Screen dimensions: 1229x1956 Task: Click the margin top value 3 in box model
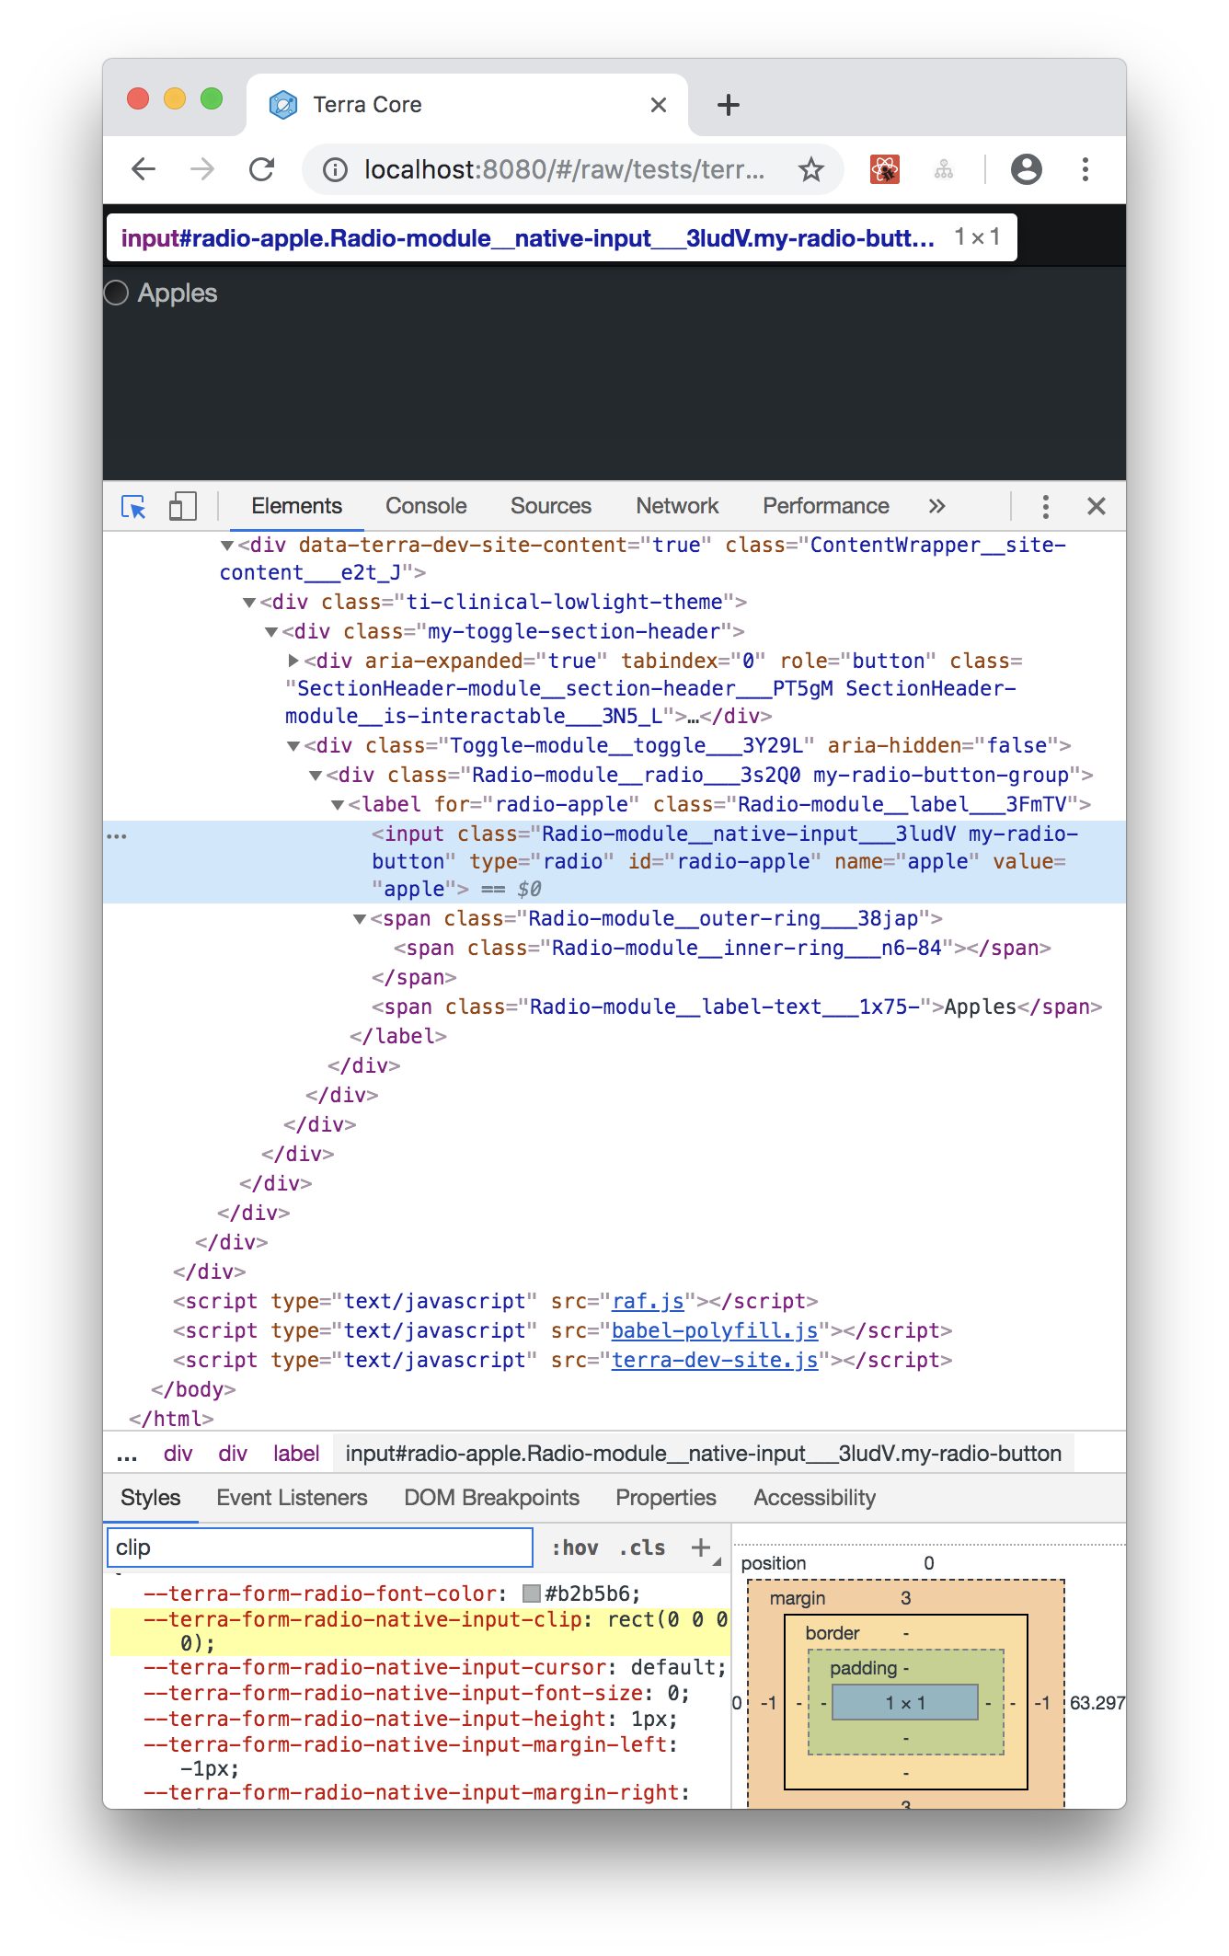(x=906, y=1598)
